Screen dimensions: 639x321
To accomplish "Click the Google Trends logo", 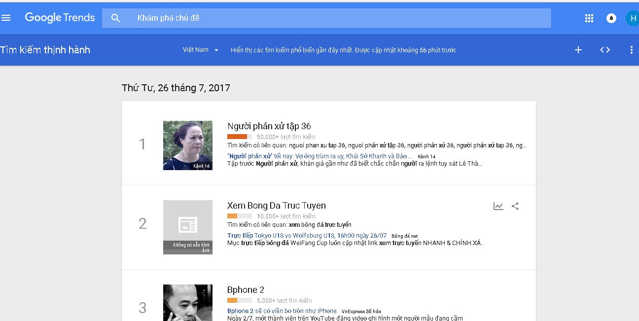I will pyautogui.click(x=60, y=18).
